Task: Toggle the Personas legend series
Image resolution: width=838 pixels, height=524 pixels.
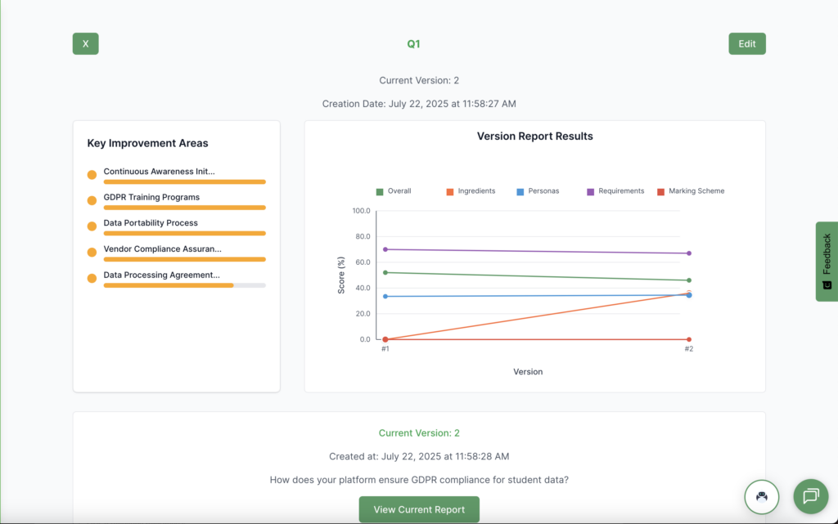Action: pos(539,191)
